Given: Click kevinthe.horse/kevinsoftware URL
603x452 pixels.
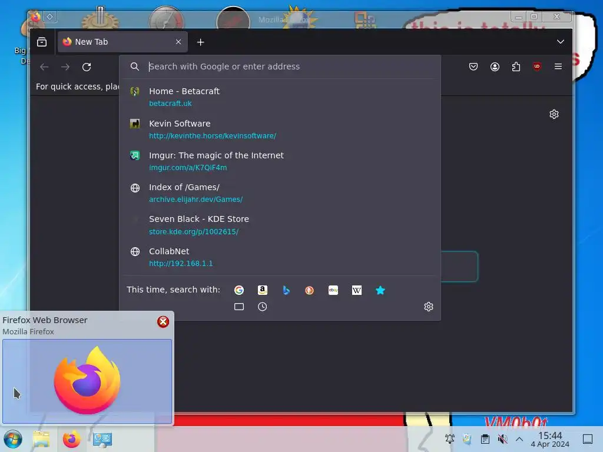Looking at the screenshot, I should click(213, 136).
